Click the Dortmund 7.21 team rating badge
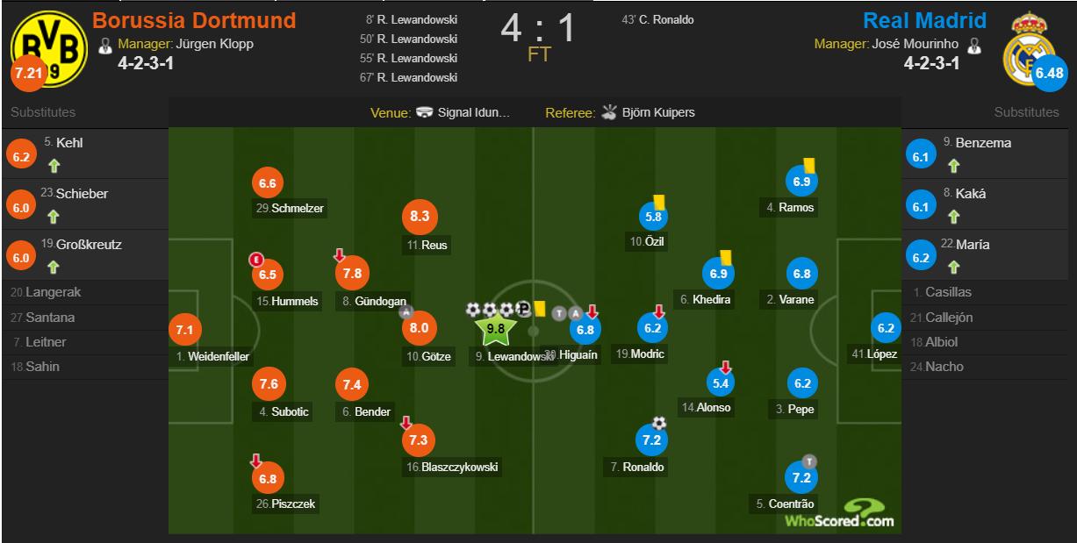This screenshot has height=543, width=1077. pyautogui.click(x=26, y=73)
